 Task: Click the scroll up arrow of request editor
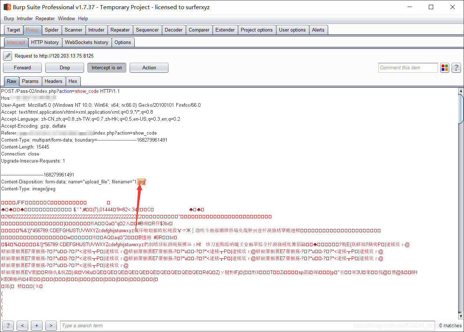(461, 91)
